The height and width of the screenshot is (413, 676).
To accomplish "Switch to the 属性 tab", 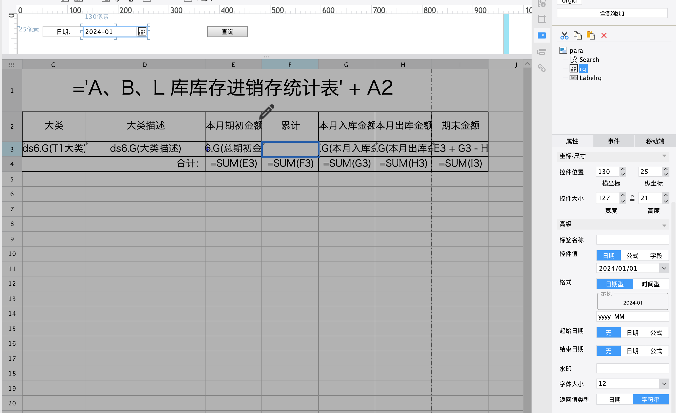I will pos(572,141).
